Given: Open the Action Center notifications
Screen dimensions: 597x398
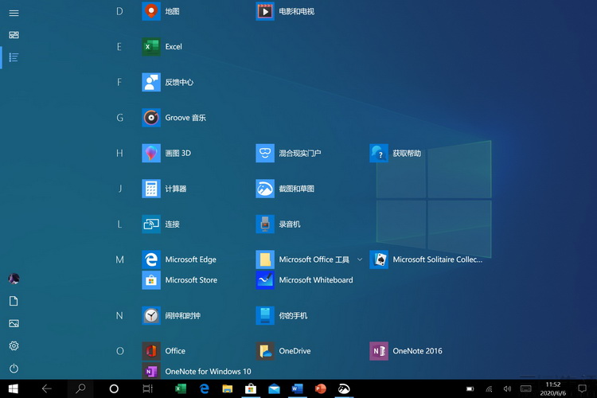Looking at the screenshot, I should point(582,389).
